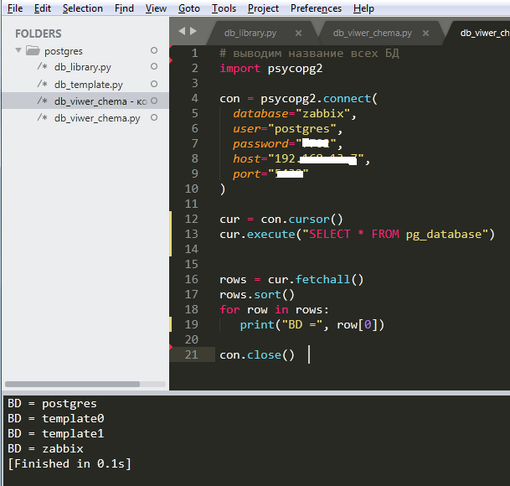Click the 'host' parameter name
The image size is (510, 486).
(x=246, y=159)
